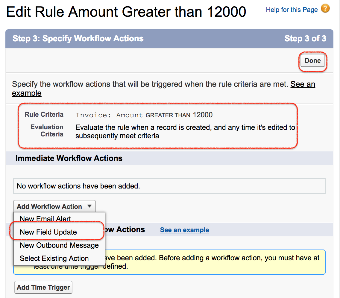Viewport: 340px width, 298px height.
Task: Choose New Email Alert from the menu
Action: (45, 218)
